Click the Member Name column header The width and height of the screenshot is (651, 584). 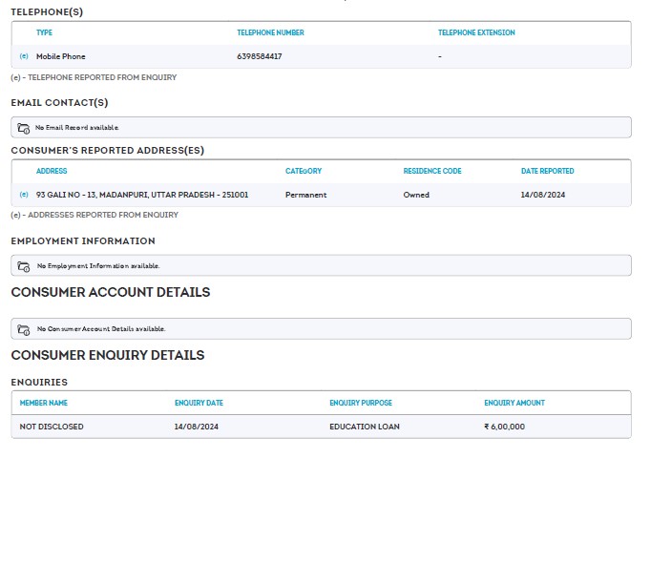(44, 404)
